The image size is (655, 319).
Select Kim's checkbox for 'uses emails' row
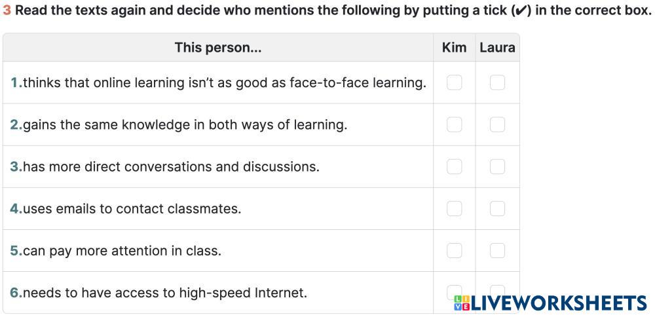click(x=454, y=208)
